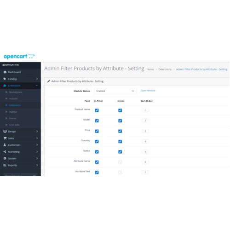Image resolution: width=230 pixels, height=230 pixels.
Task: Click the Home breadcrumb link
Action: [150, 69]
